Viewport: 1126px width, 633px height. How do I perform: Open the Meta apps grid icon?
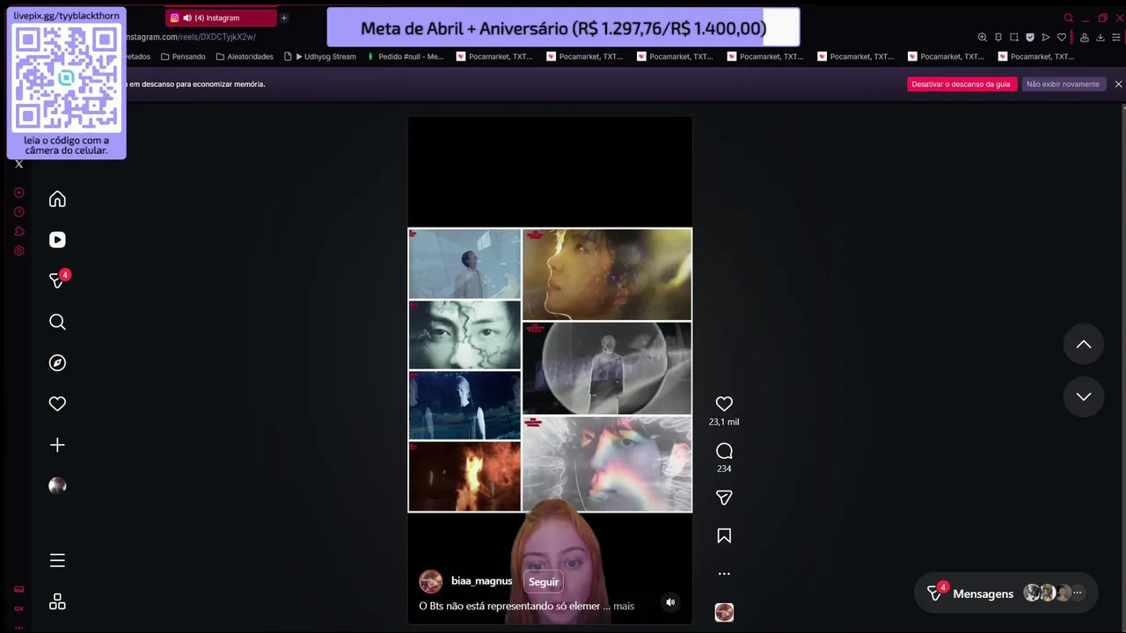point(57,602)
